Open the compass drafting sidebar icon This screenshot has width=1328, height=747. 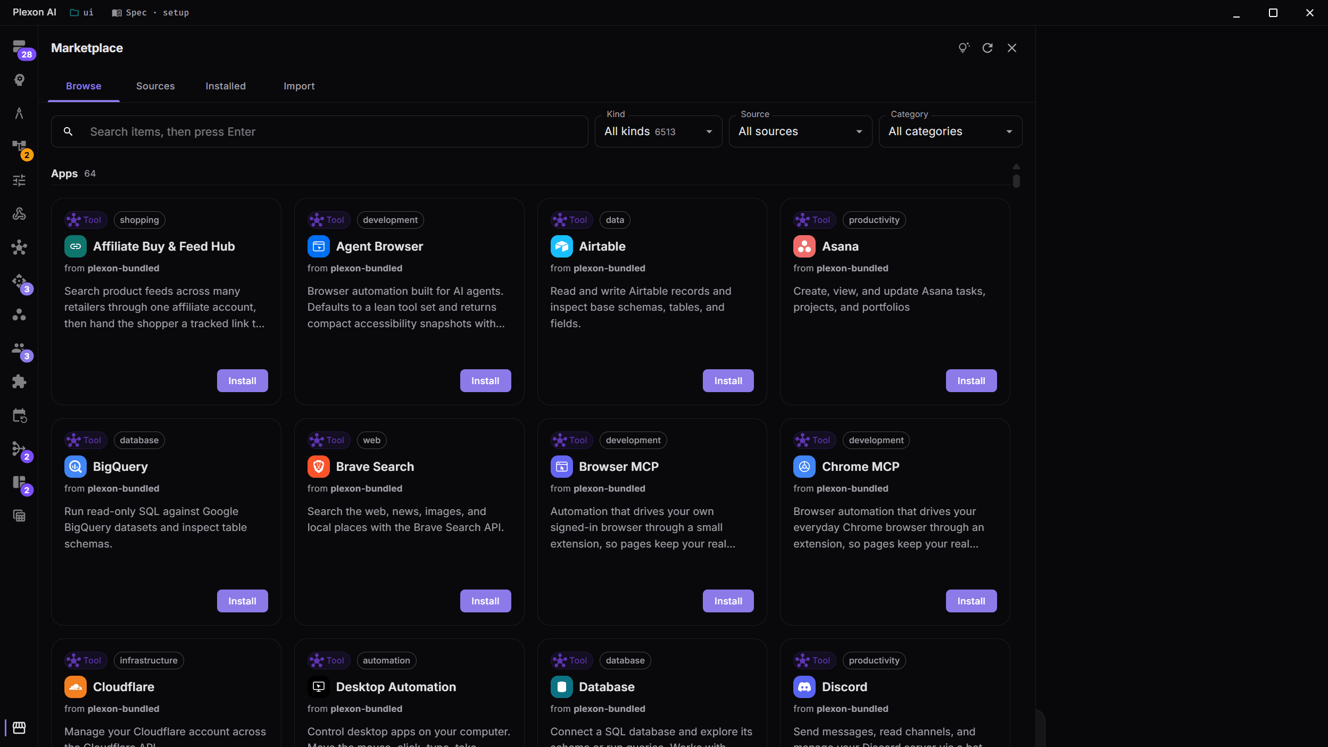point(19,113)
